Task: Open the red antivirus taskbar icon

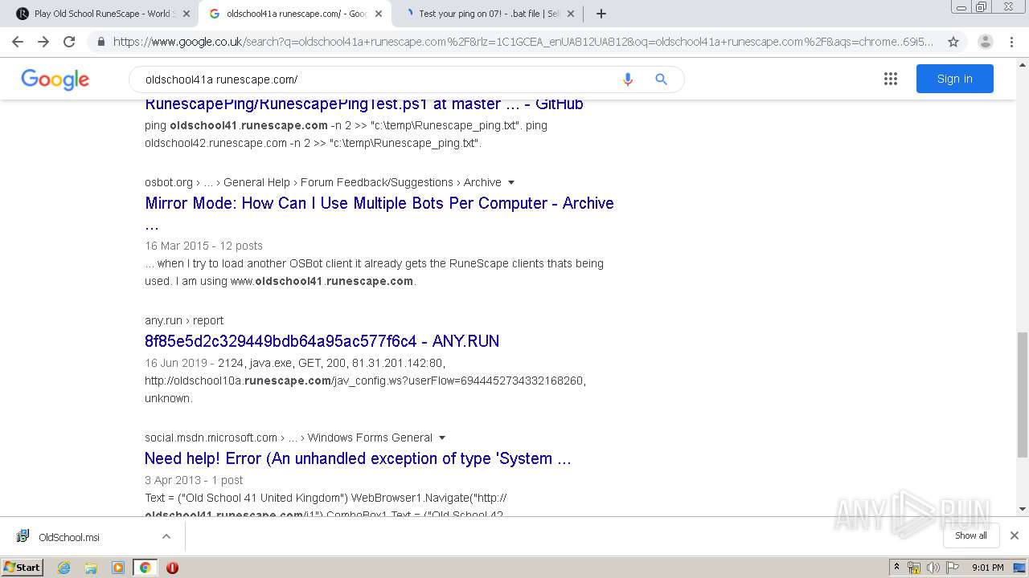Action: [172, 568]
